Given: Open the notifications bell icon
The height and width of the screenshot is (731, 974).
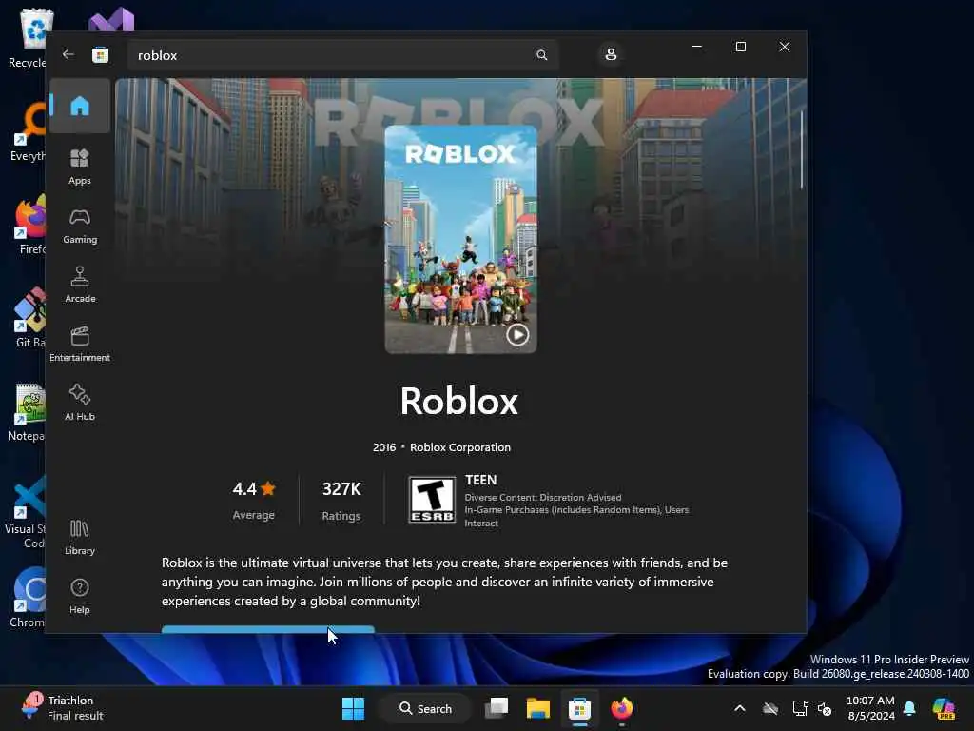Looking at the screenshot, I should point(909,708).
